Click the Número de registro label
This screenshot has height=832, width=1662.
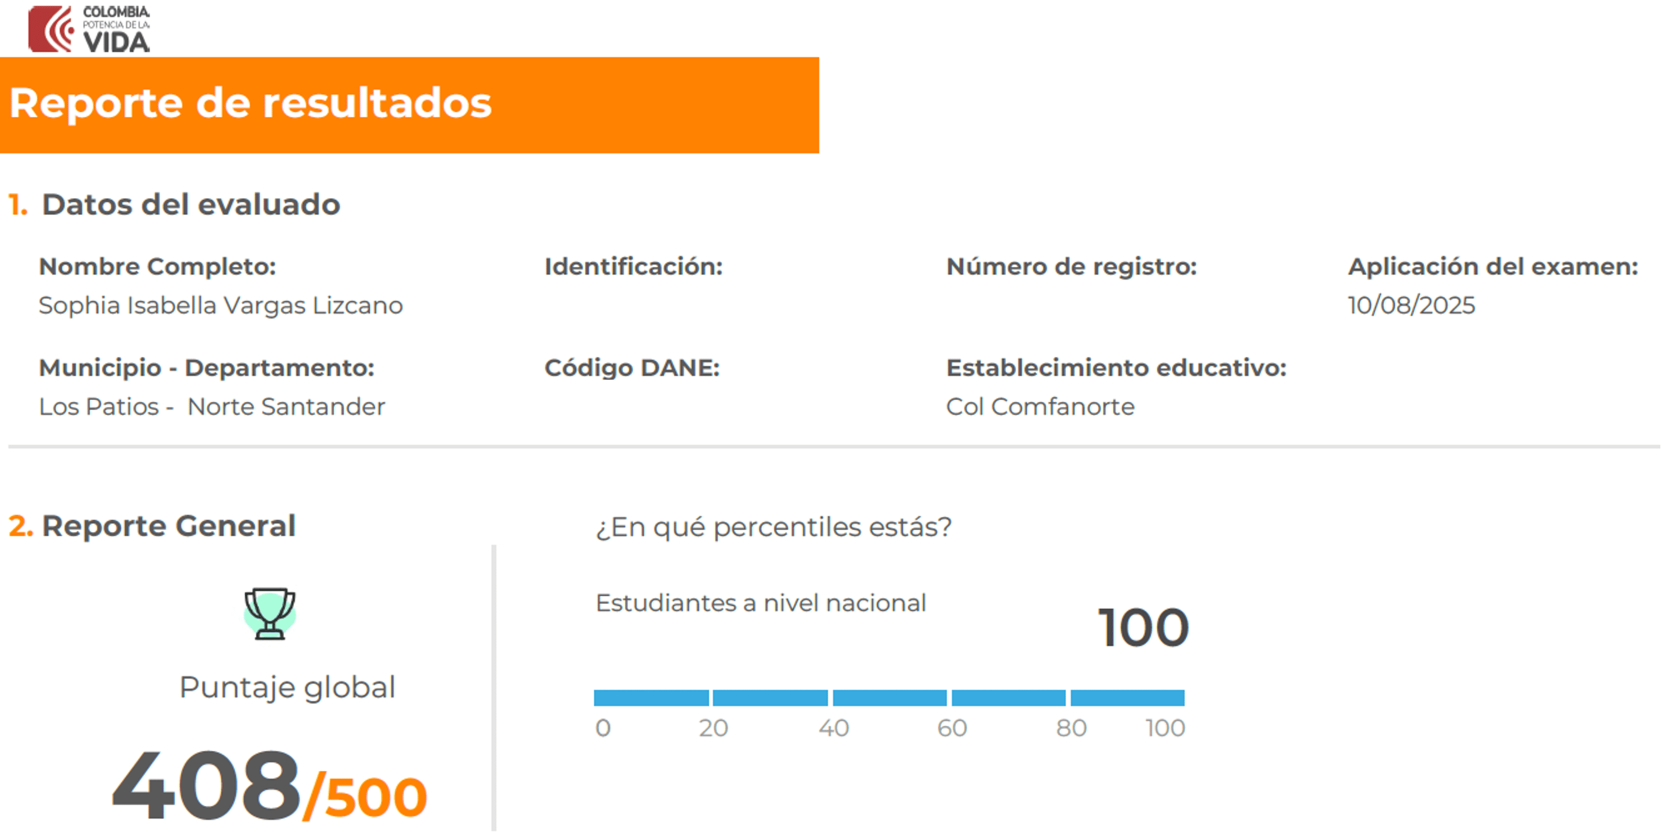[x=1071, y=267]
